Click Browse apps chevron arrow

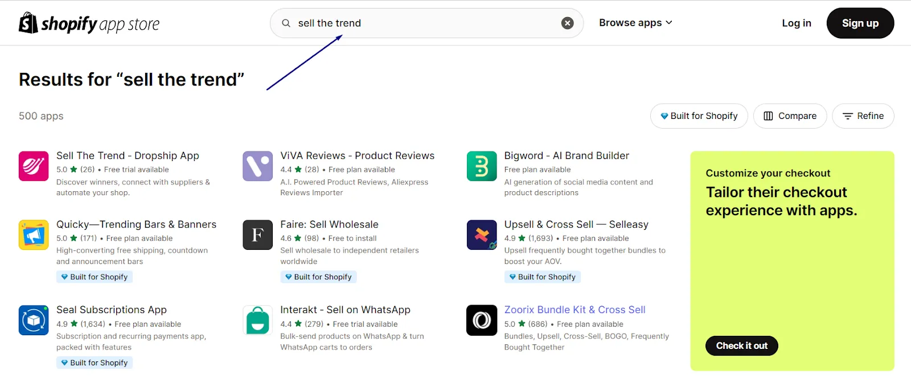pyautogui.click(x=669, y=23)
